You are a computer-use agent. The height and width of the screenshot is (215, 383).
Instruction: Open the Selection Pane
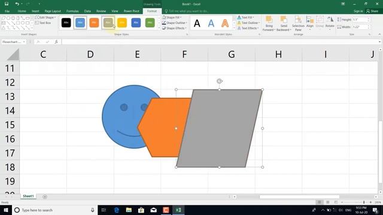click(x=298, y=23)
